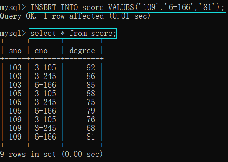
Task: Select the degree value 76
Action: click(91, 119)
